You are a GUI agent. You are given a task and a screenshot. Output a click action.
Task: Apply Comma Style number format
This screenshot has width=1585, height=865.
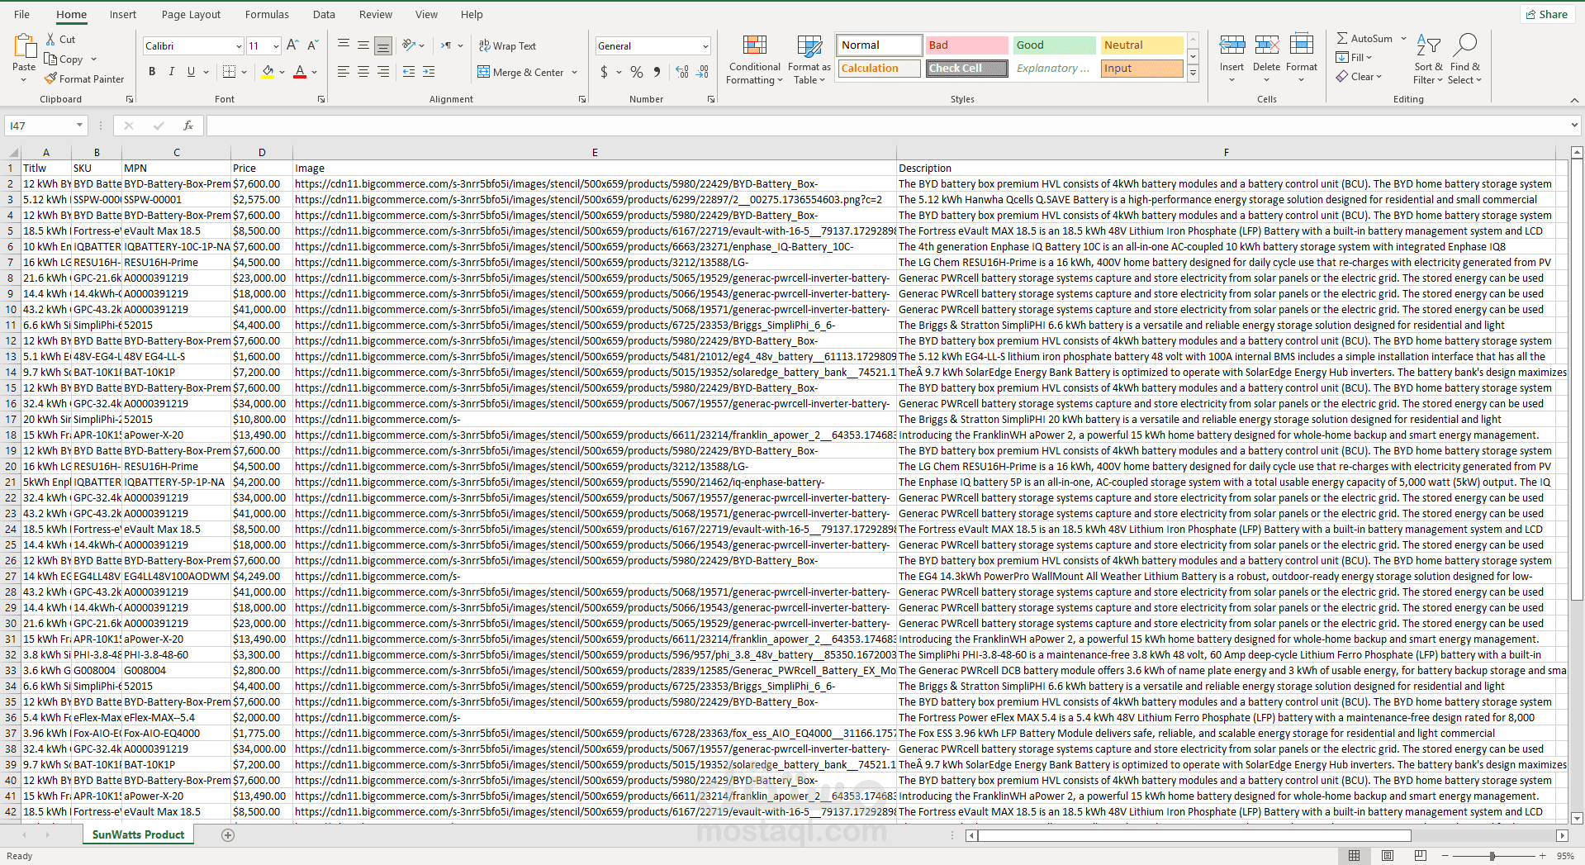(x=657, y=72)
